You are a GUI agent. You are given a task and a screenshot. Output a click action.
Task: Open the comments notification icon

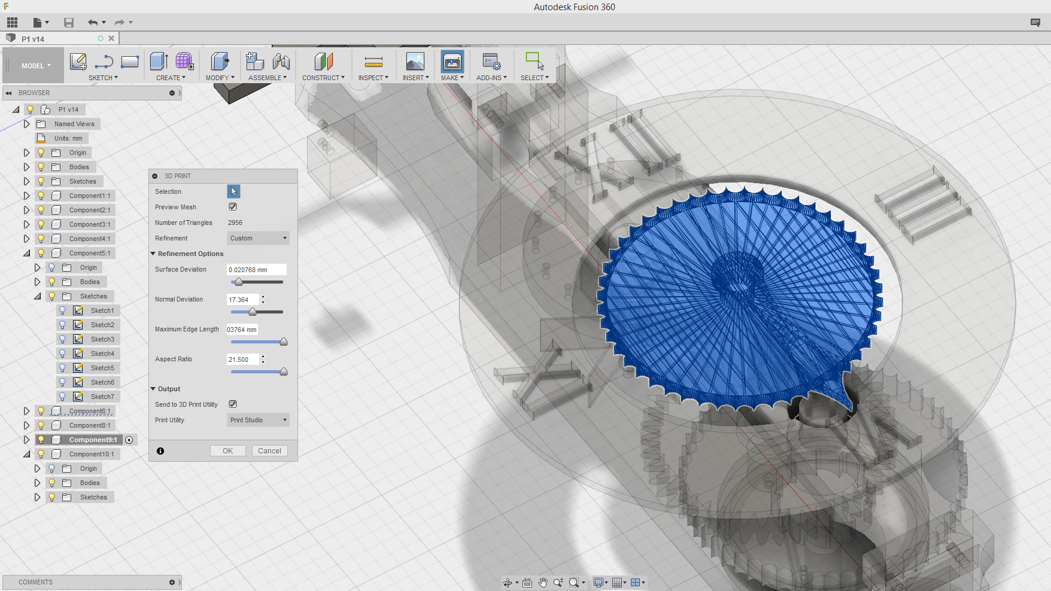pyautogui.click(x=1035, y=23)
